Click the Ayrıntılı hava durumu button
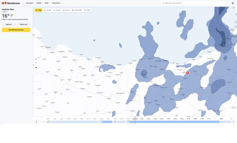The image size is (237, 143). [16, 30]
